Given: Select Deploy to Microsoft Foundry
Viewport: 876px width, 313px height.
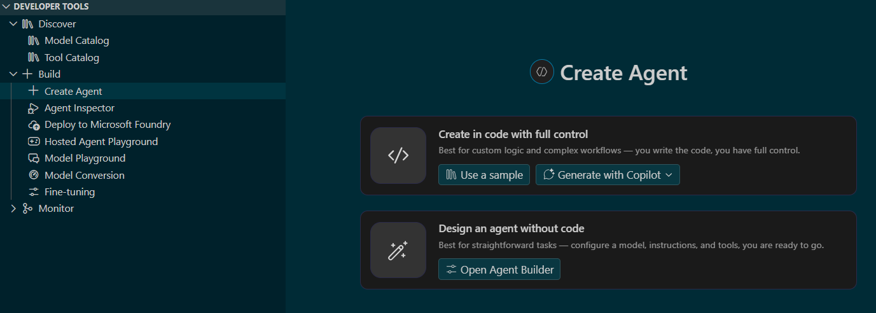Looking at the screenshot, I should coord(108,125).
